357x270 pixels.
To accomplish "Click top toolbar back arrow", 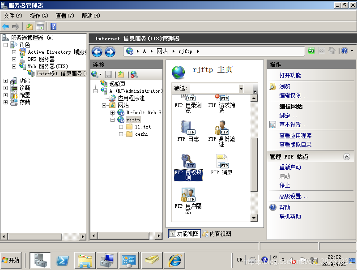I will 5,27.
